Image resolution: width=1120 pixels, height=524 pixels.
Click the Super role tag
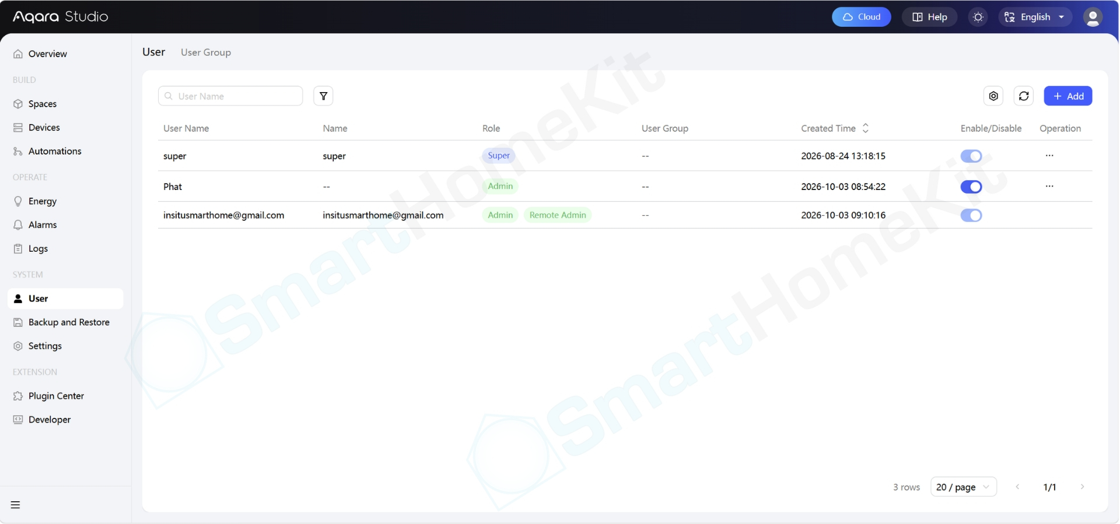(499, 156)
